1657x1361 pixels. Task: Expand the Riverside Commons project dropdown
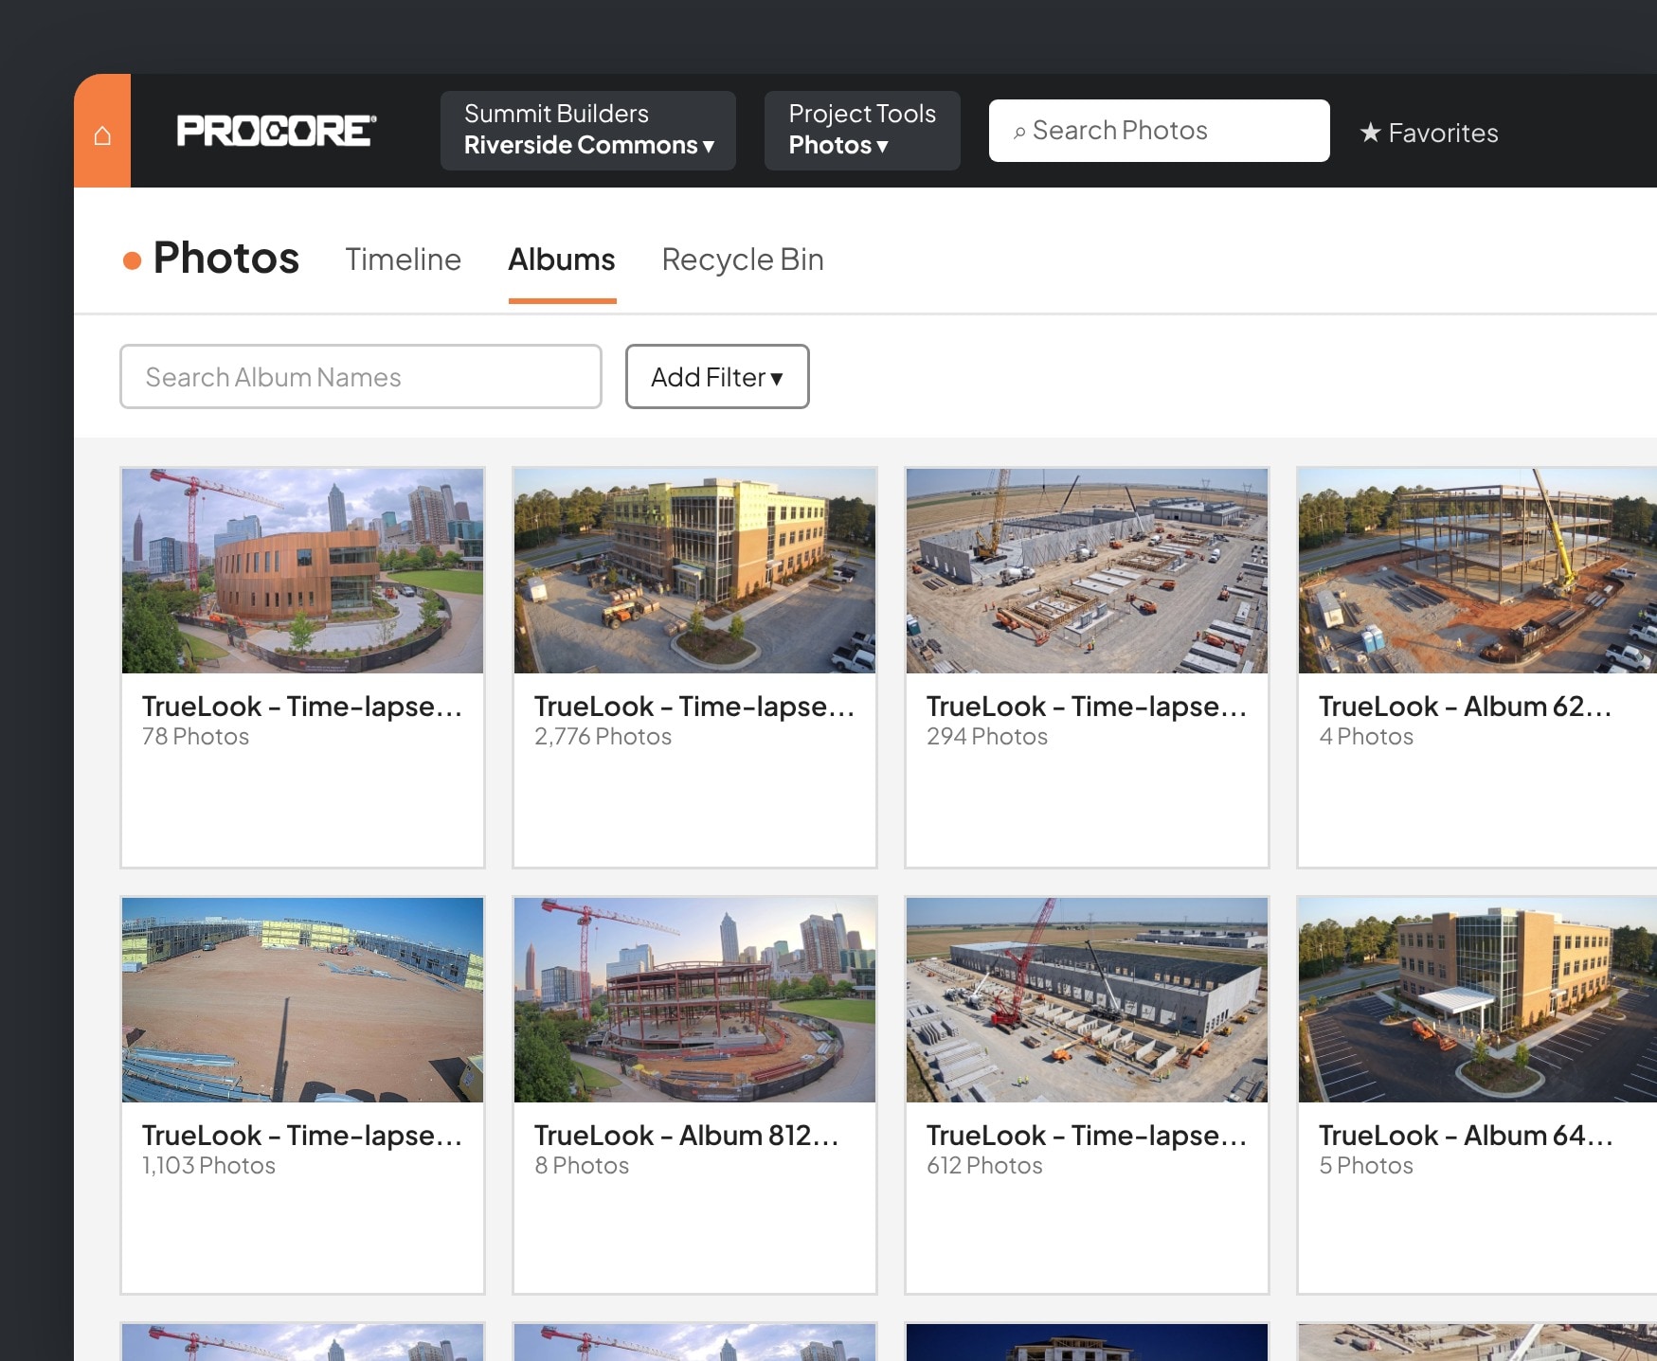[x=588, y=131]
